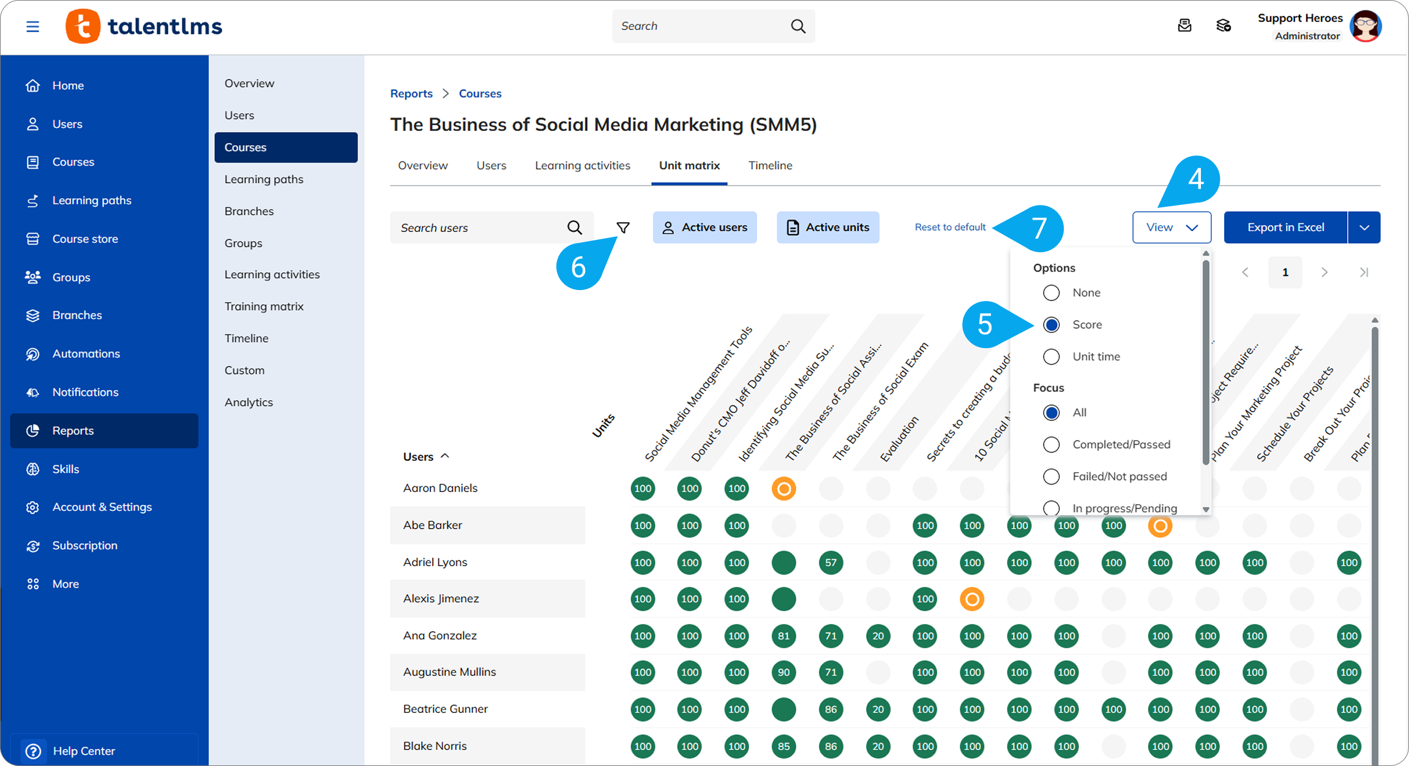Click the user avatar picture
Screen dimensions: 1409x766
tap(1366, 26)
